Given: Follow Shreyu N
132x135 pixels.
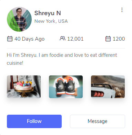Looking at the screenshot, I should [x=34, y=121].
